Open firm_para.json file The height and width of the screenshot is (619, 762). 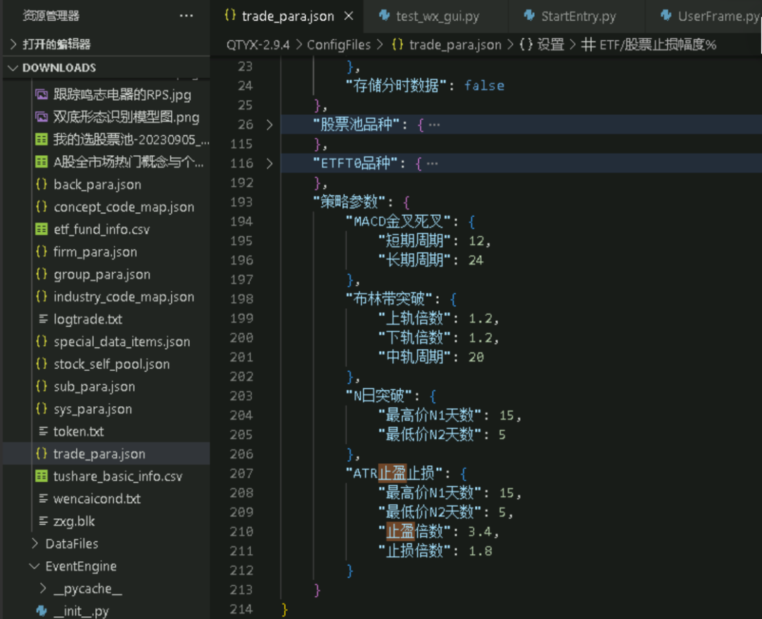click(95, 252)
